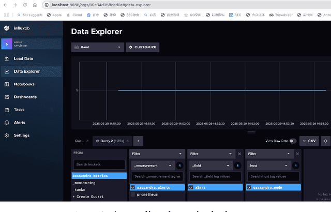This screenshot has width=331, height=212.
Task: Add a new query with plus button
Action: point(138,141)
